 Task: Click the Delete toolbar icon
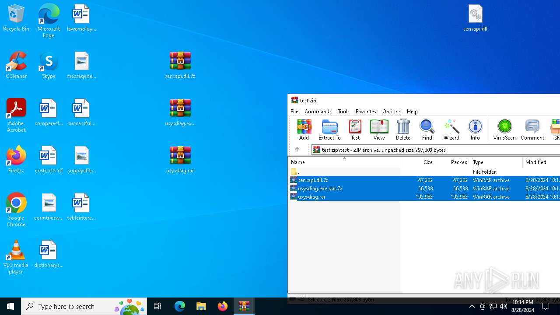click(x=403, y=129)
